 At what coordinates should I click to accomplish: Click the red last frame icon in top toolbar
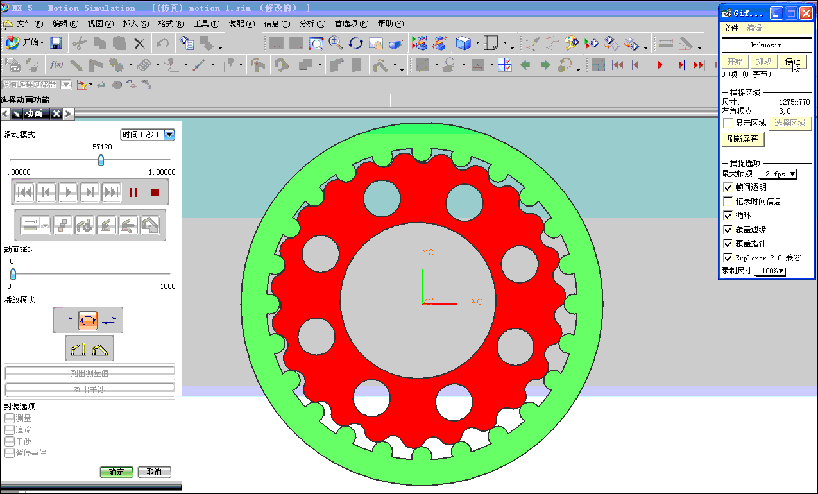[699, 65]
